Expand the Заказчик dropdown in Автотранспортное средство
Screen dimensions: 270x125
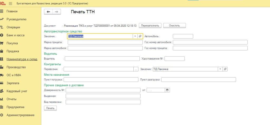(135, 36)
